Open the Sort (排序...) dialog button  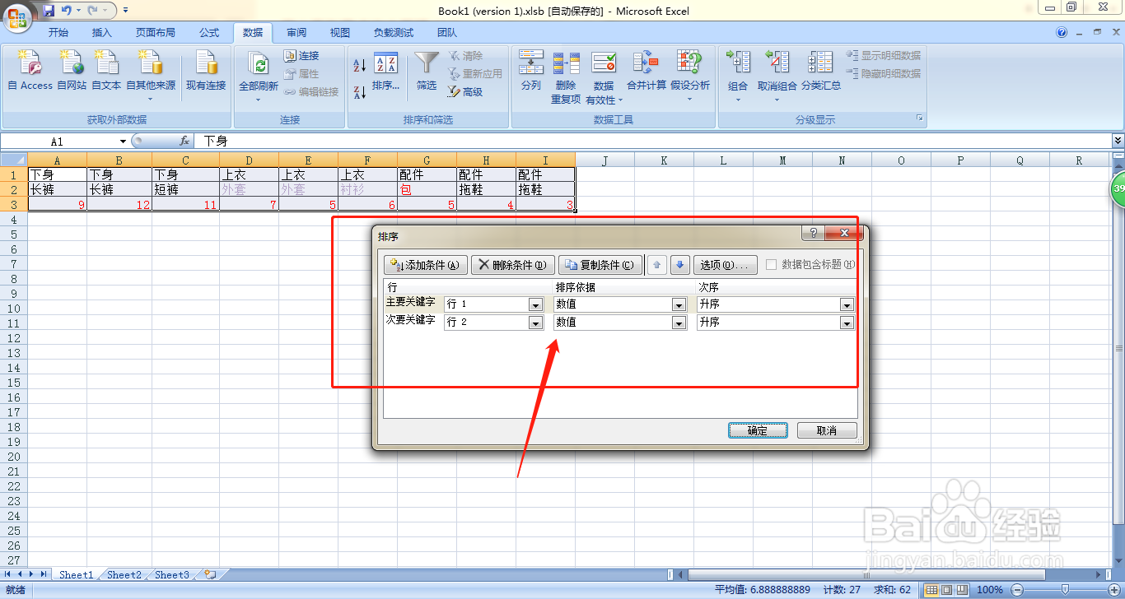[385, 72]
